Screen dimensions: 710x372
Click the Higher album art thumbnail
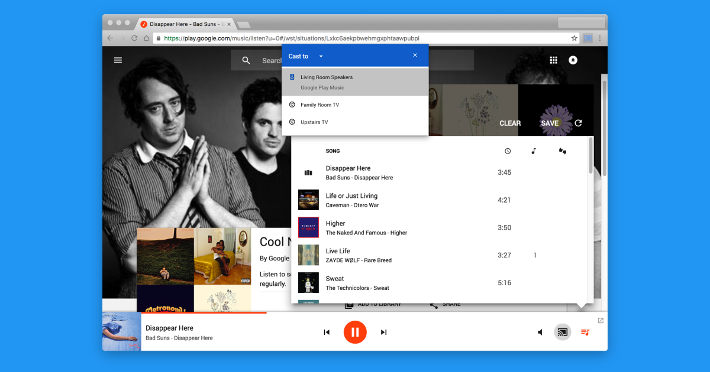click(x=308, y=227)
